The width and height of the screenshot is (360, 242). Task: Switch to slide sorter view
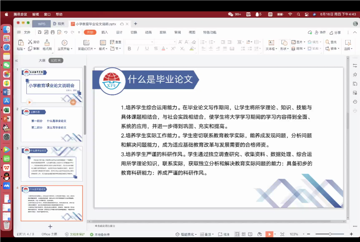point(244,234)
